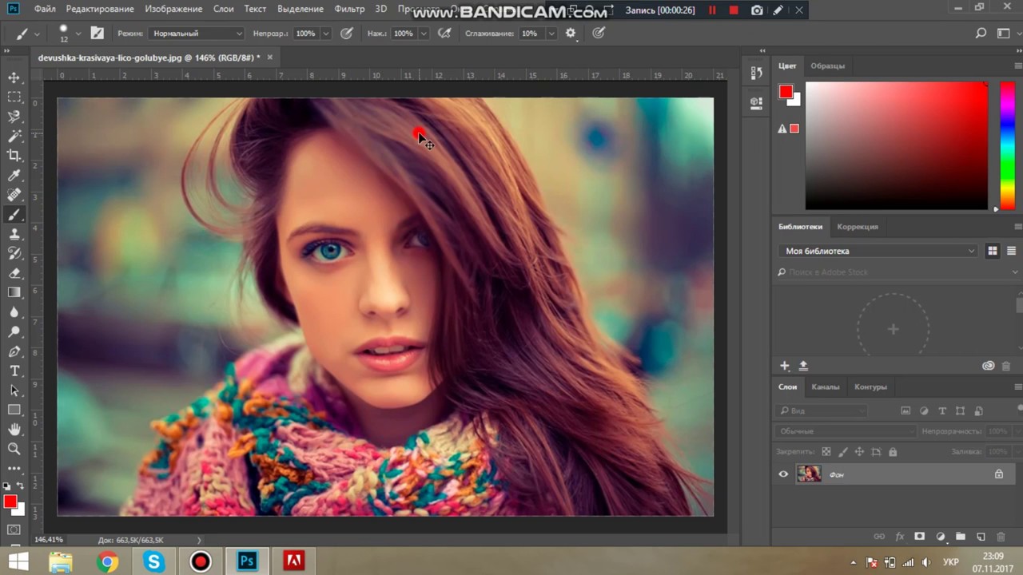The image size is (1023, 575).
Task: Switch Libraries panel to grid view
Action: [993, 251]
